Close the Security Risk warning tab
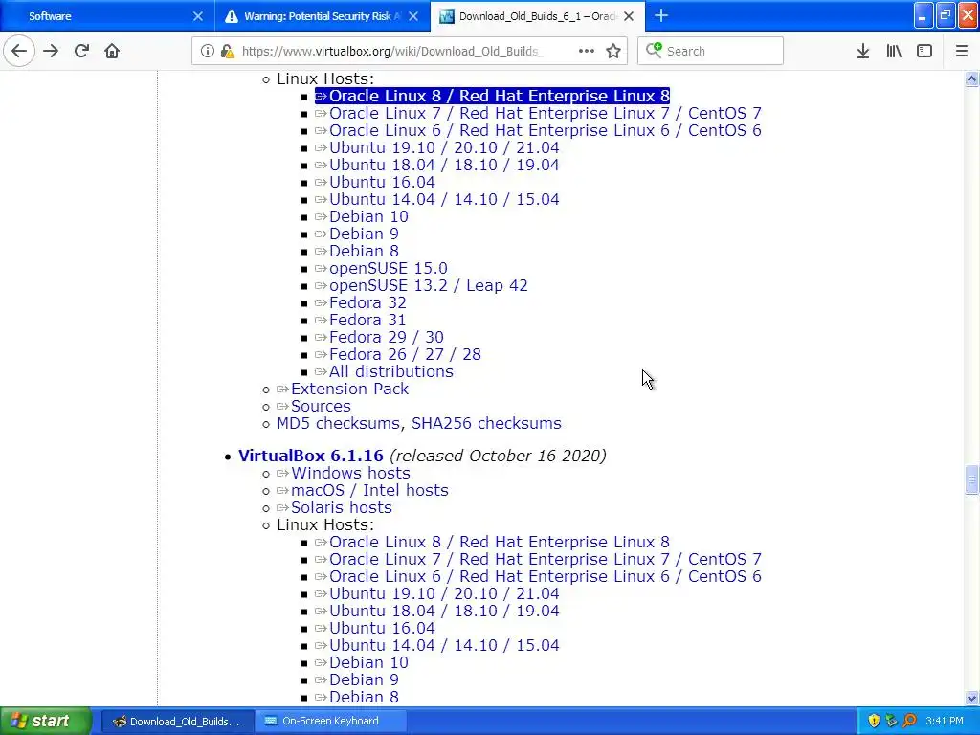Screen dimensions: 980x735 coord(413,16)
